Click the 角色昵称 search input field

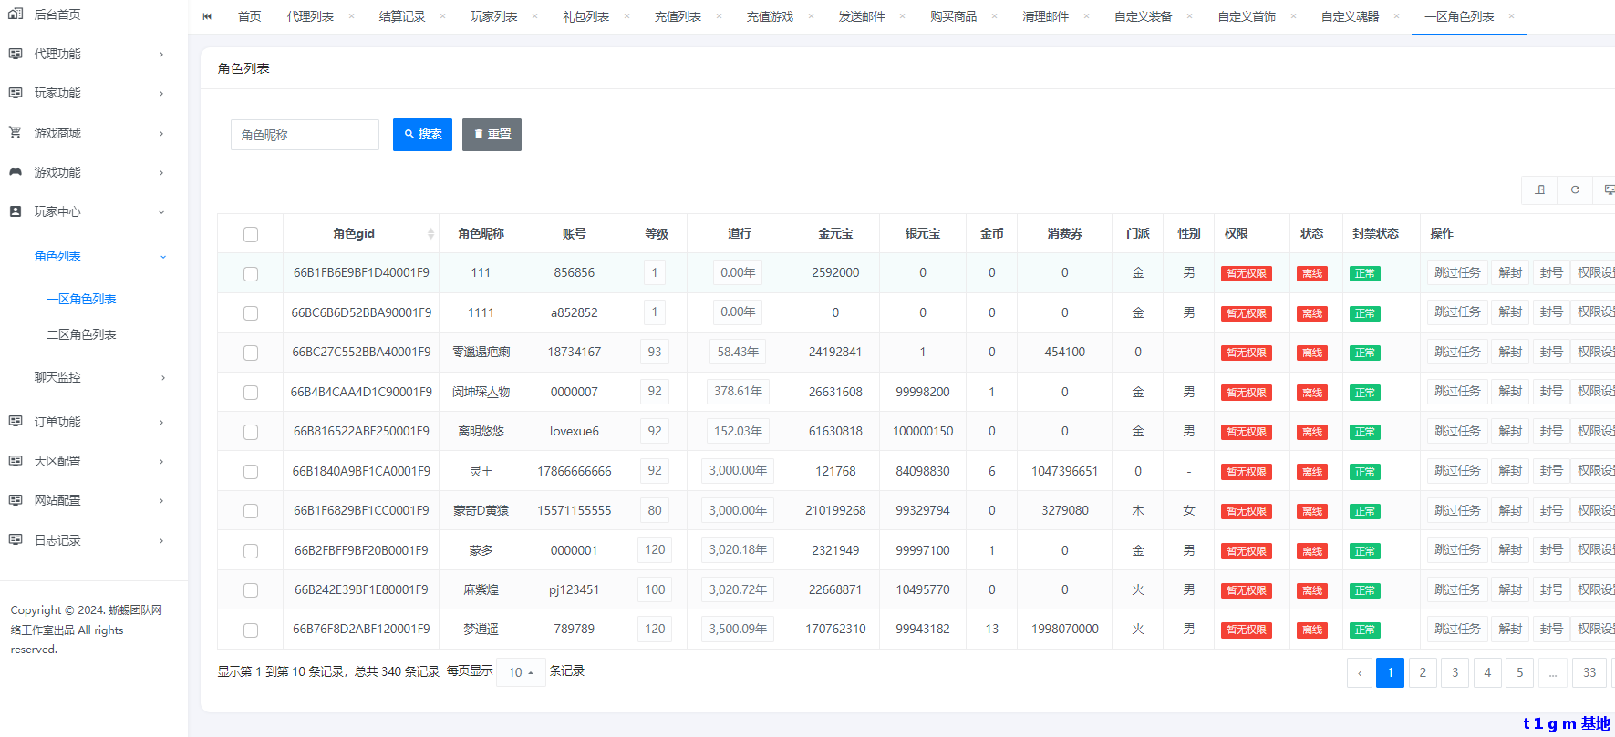point(305,135)
